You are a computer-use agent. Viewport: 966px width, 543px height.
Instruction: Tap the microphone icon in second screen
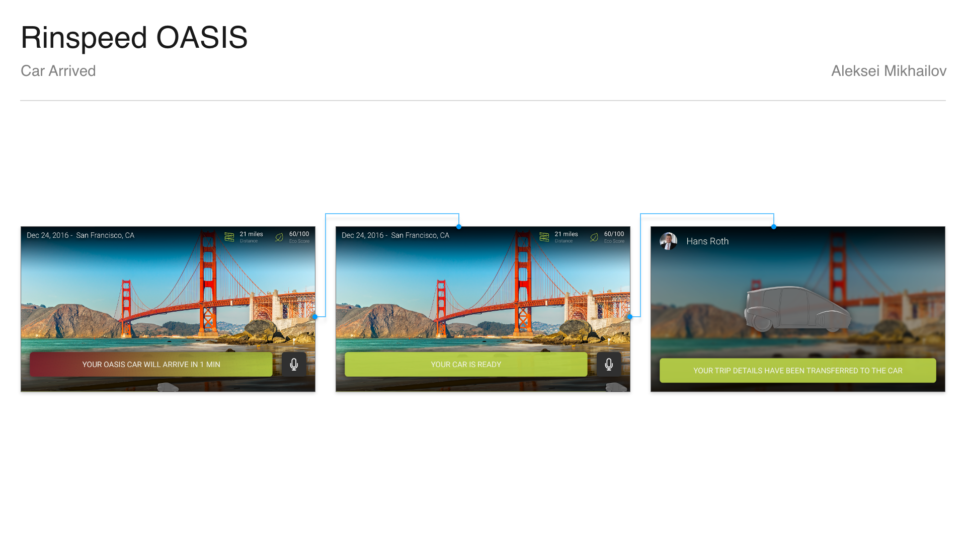coord(609,365)
